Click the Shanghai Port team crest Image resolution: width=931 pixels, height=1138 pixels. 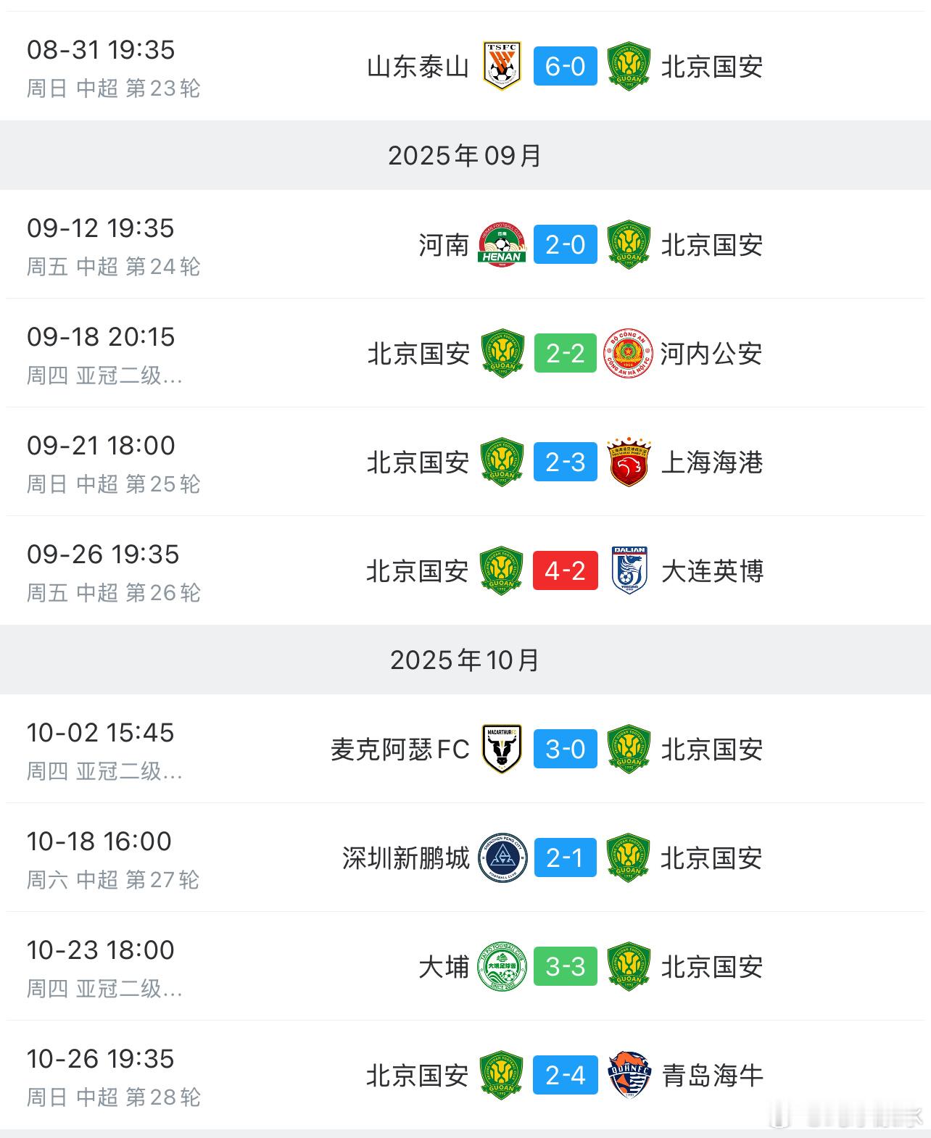tap(629, 462)
